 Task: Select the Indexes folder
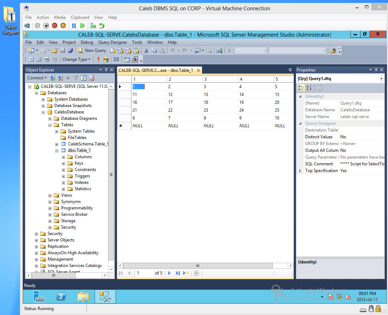click(x=82, y=182)
